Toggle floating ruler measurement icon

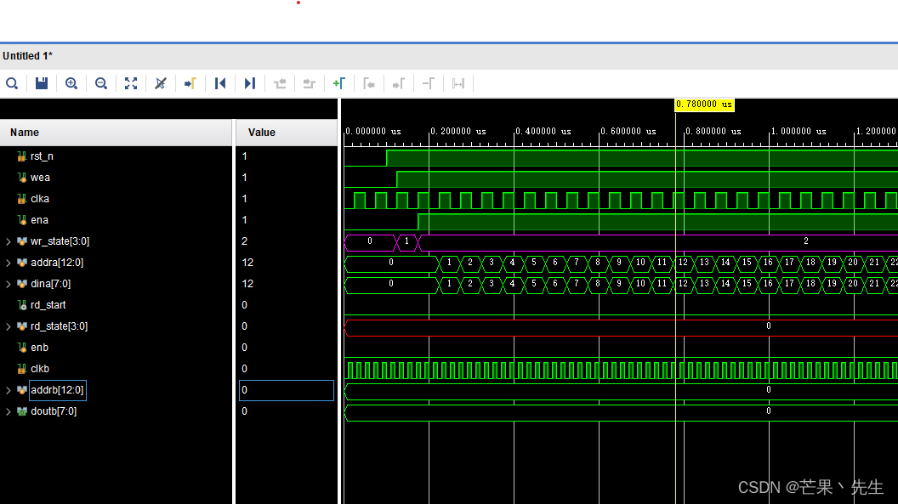458,83
